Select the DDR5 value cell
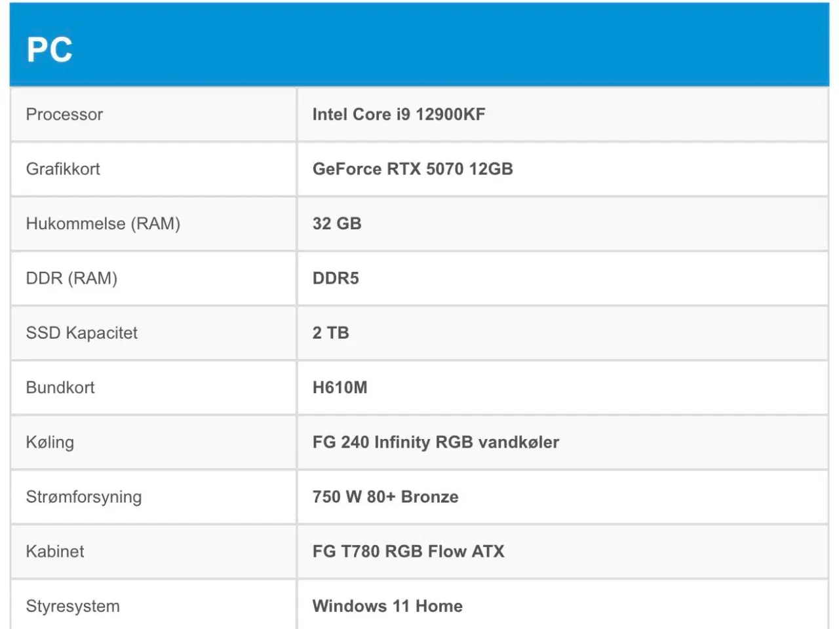This screenshot has height=629, width=839. click(336, 278)
